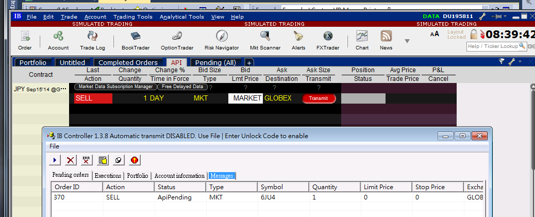Switch to Executions tab in IB Controller
The height and width of the screenshot is (217, 535).
coord(108,176)
